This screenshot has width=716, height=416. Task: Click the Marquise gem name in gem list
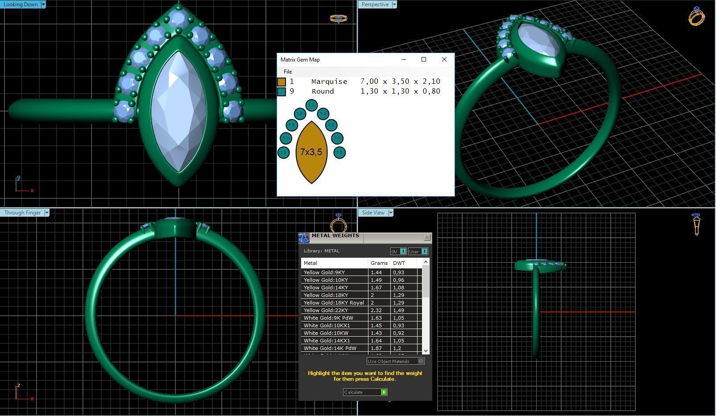pos(329,82)
